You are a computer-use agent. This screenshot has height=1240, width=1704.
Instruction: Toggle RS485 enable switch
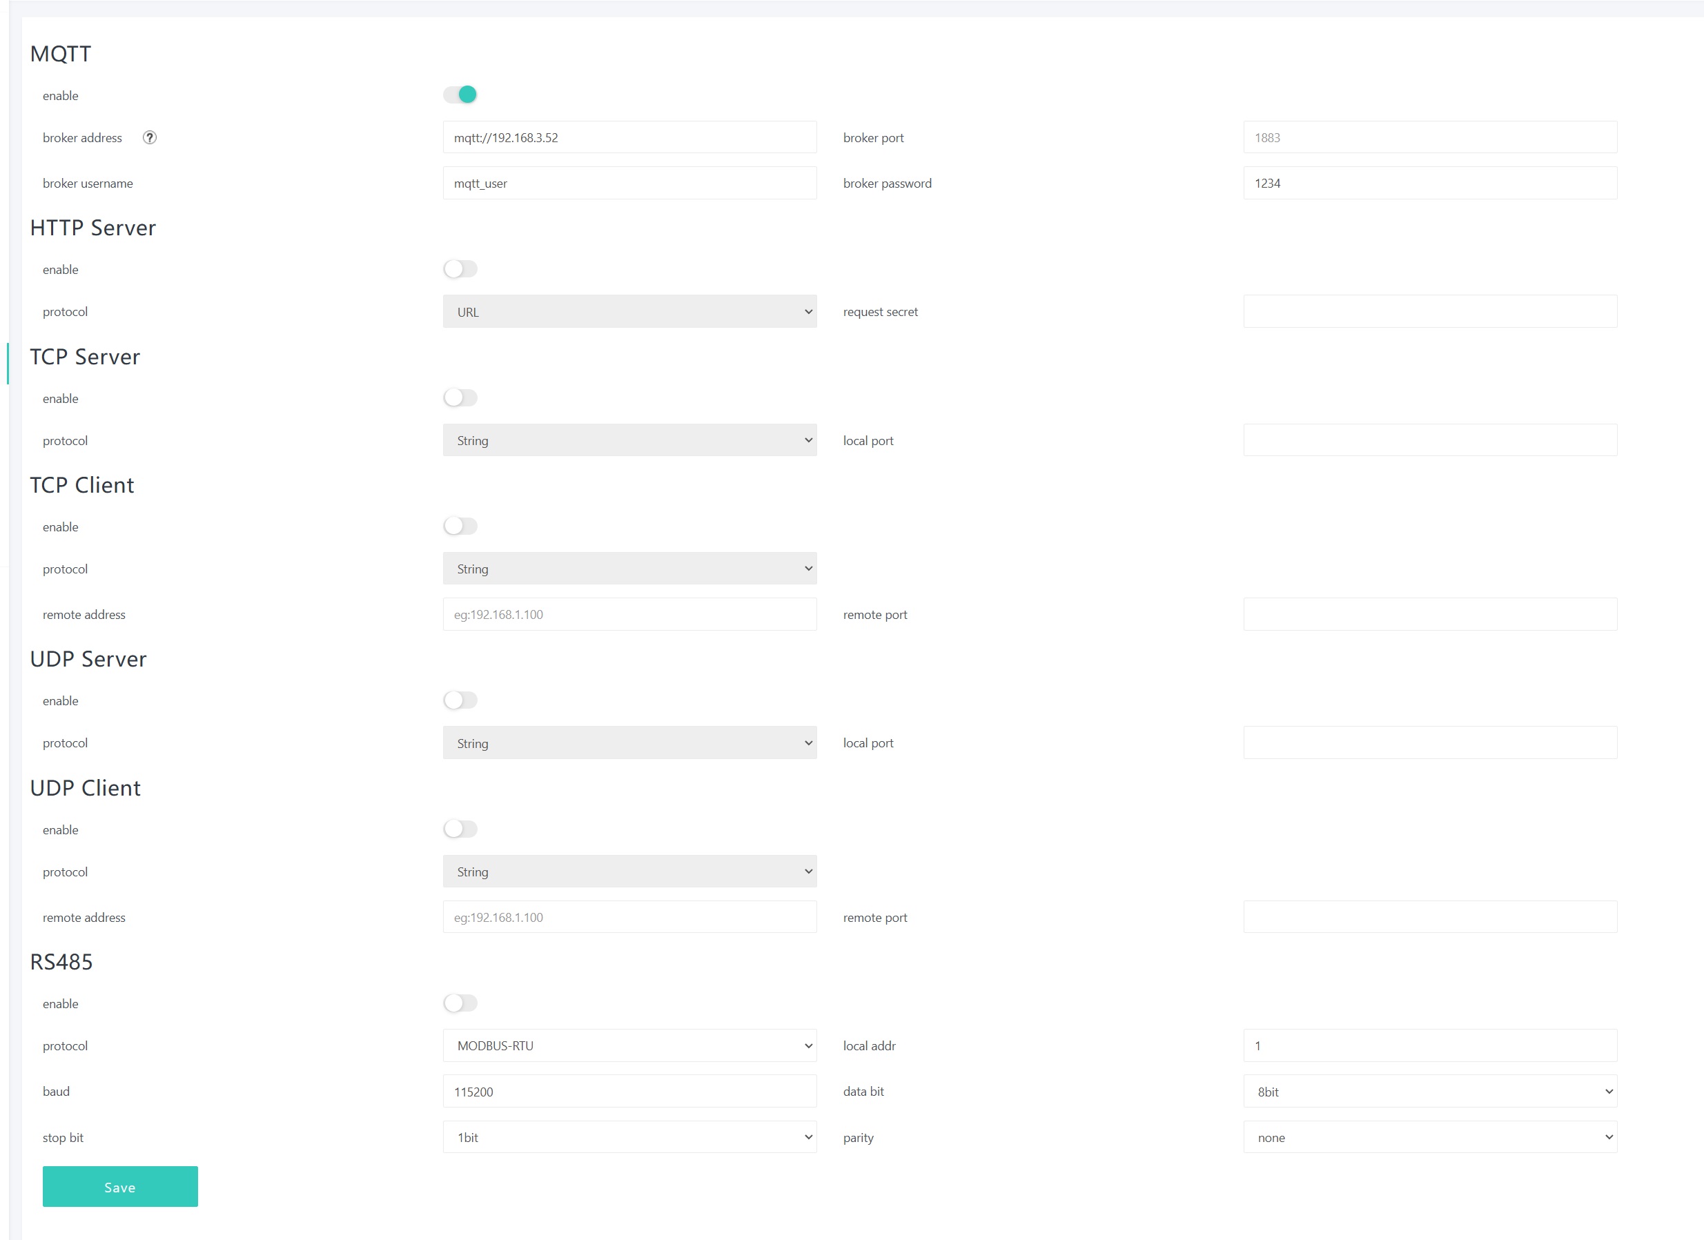click(460, 1003)
